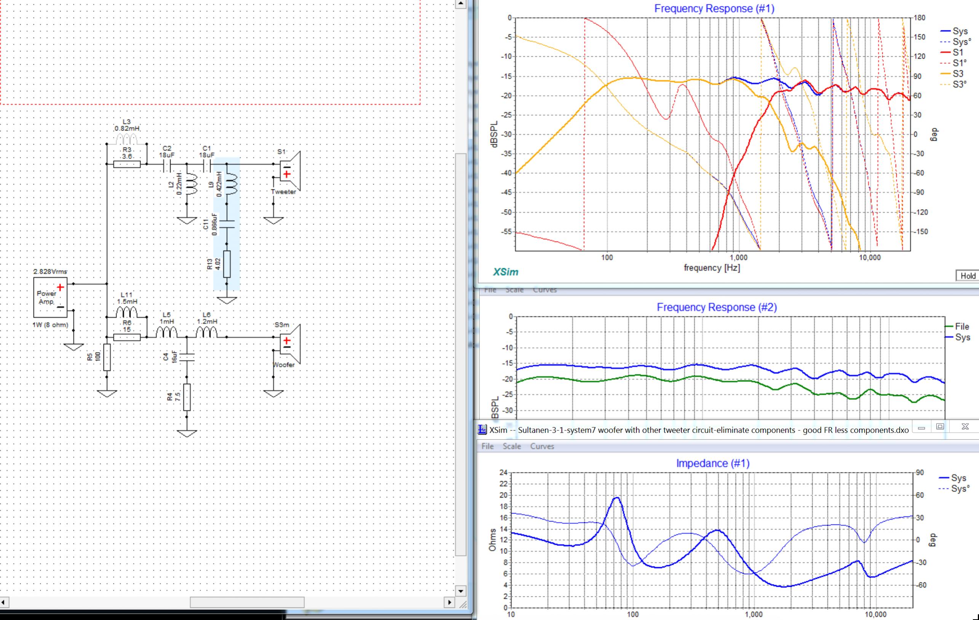Minimize the Impedance XSim window
979x620 pixels.
click(921, 427)
